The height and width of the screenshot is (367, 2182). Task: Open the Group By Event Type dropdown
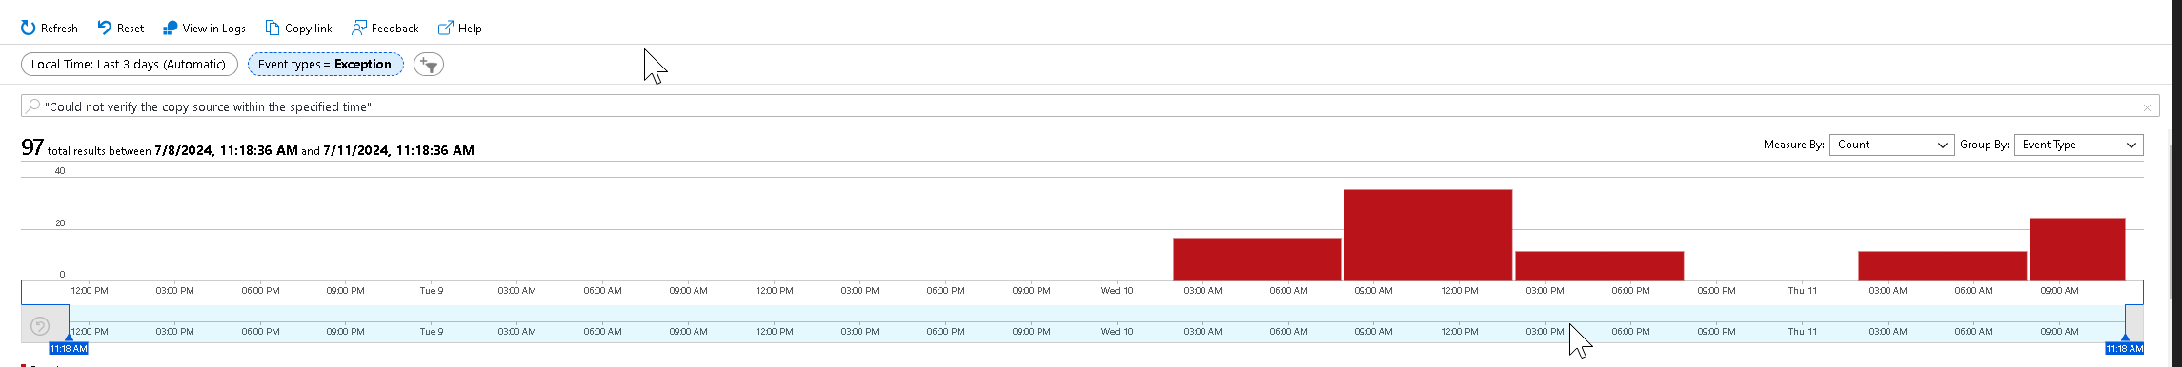click(x=2078, y=145)
